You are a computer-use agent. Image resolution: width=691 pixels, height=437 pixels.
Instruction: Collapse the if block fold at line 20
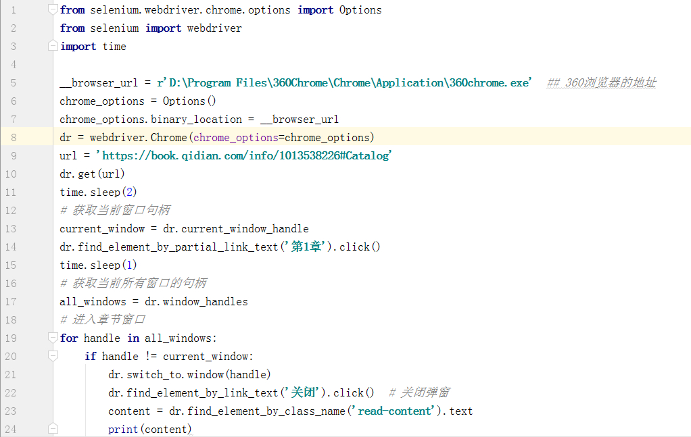[x=53, y=353]
